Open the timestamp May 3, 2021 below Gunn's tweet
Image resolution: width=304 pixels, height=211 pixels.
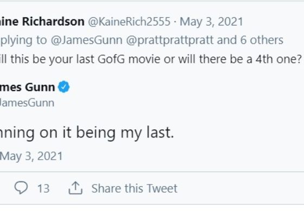[31, 156]
